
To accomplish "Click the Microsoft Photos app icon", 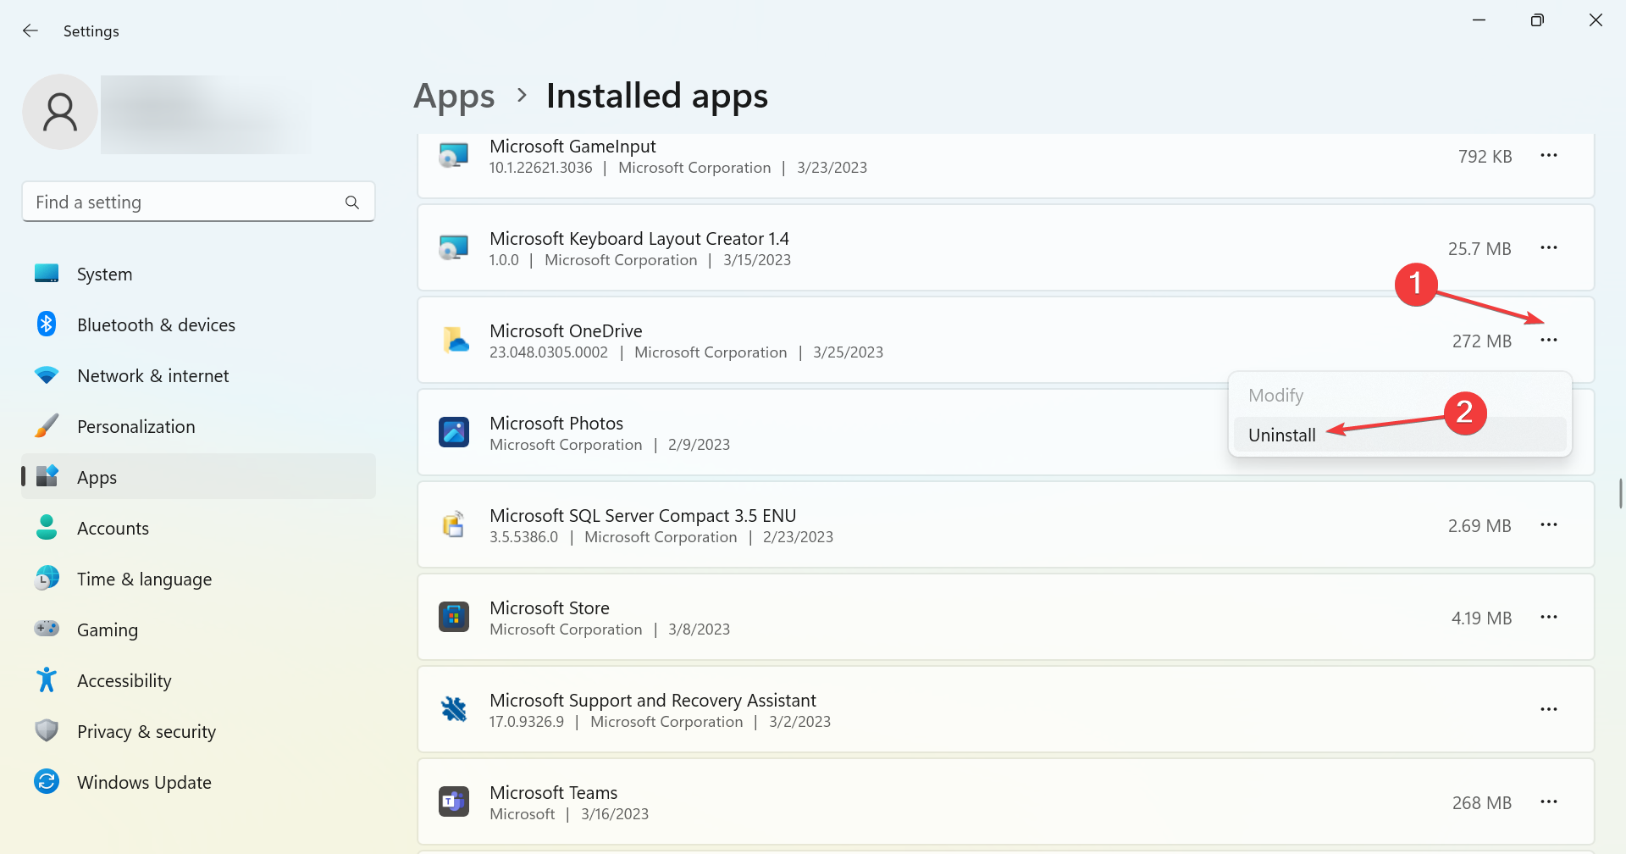I will click(x=454, y=432).
